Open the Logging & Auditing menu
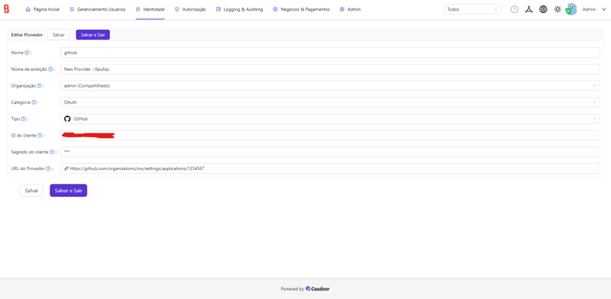The height and width of the screenshot is (299, 611). (x=239, y=9)
